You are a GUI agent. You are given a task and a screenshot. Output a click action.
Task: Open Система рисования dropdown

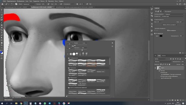pos(174,14)
